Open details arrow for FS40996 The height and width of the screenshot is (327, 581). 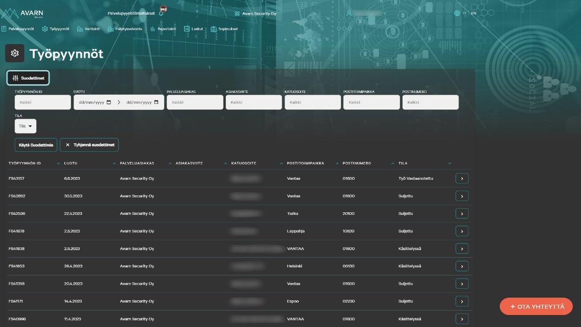462,319
